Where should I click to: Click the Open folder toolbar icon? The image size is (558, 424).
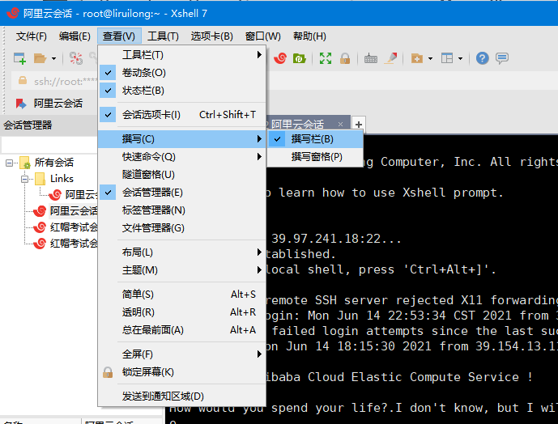(40, 58)
